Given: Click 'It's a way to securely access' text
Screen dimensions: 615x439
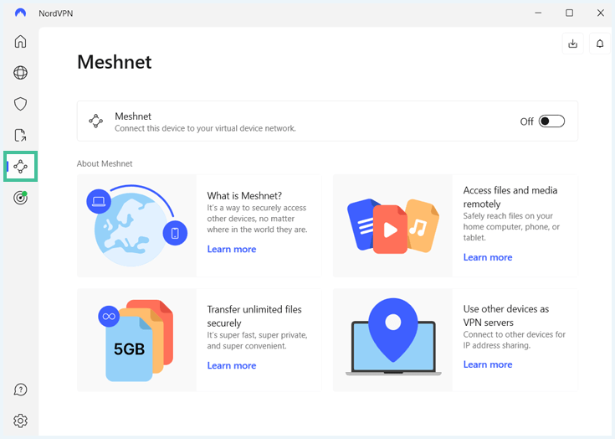Looking at the screenshot, I should click(257, 219).
